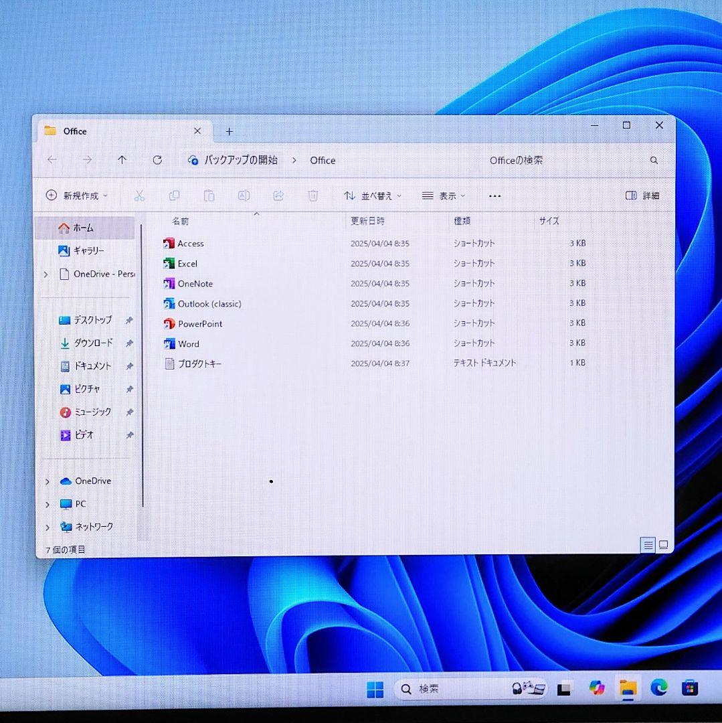Click the back navigation arrow
This screenshot has width=722, height=723.
(52, 160)
